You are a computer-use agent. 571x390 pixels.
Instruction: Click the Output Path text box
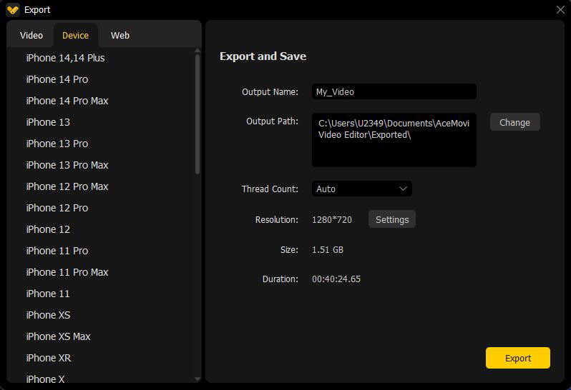coord(394,140)
